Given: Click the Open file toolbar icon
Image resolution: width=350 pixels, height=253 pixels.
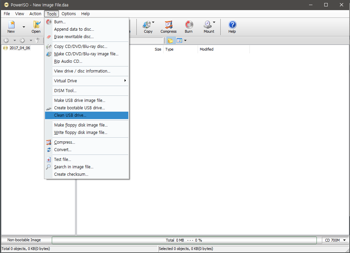Looking at the screenshot, I should (36, 27).
